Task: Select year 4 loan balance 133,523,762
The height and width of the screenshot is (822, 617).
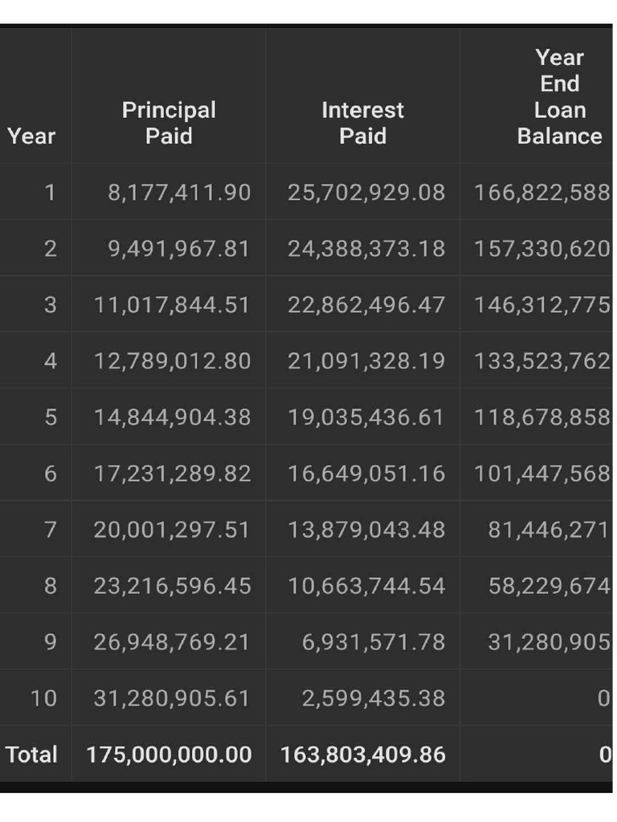Action: click(x=542, y=360)
